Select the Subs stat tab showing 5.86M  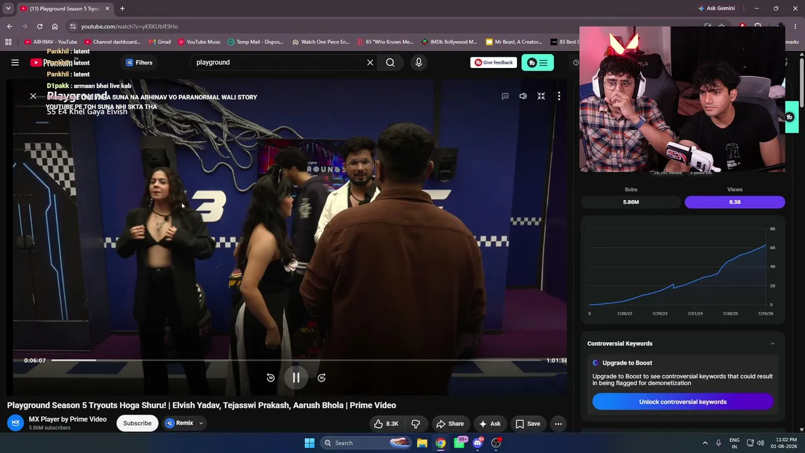tap(631, 202)
